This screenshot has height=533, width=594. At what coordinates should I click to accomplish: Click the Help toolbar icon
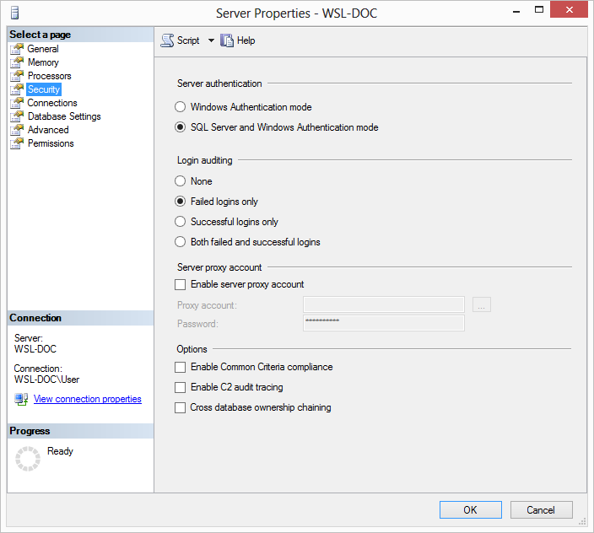tap(227, 40)
